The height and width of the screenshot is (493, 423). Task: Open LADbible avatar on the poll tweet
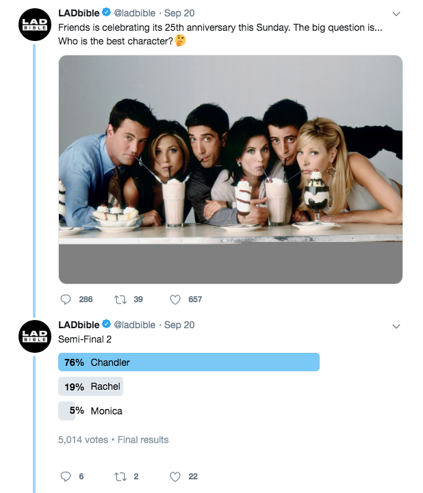[34, 336]
